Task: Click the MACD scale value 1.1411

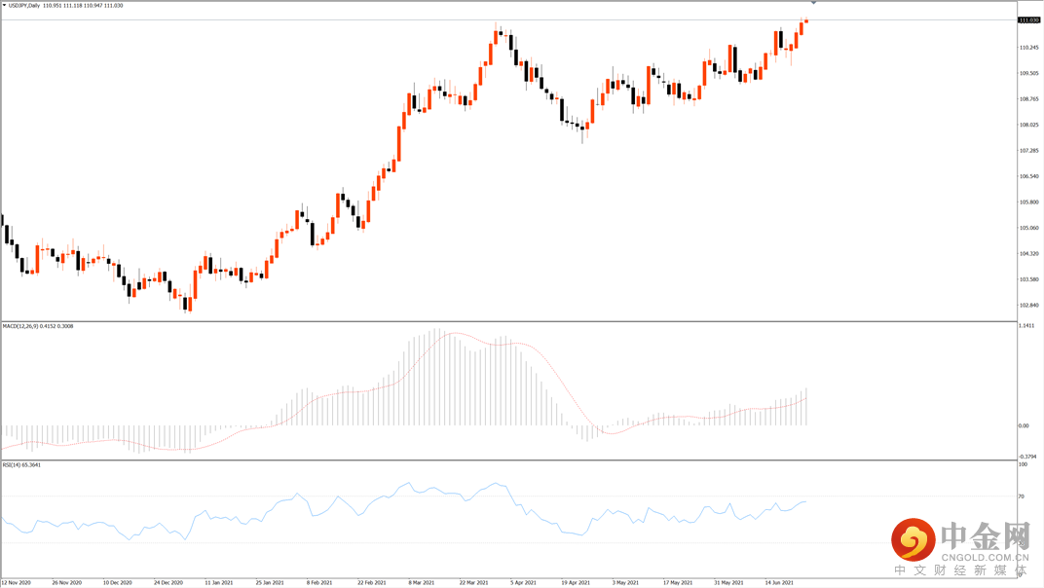Action: 1027,325
